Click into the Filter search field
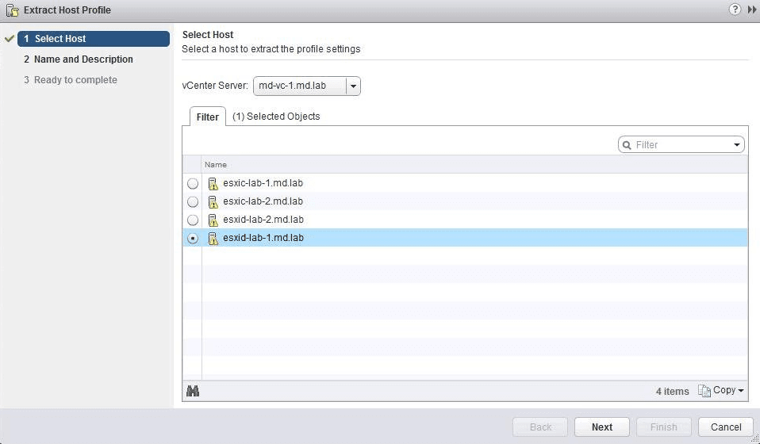The width and height of the screenshot is (760, 444). (681, 145)
